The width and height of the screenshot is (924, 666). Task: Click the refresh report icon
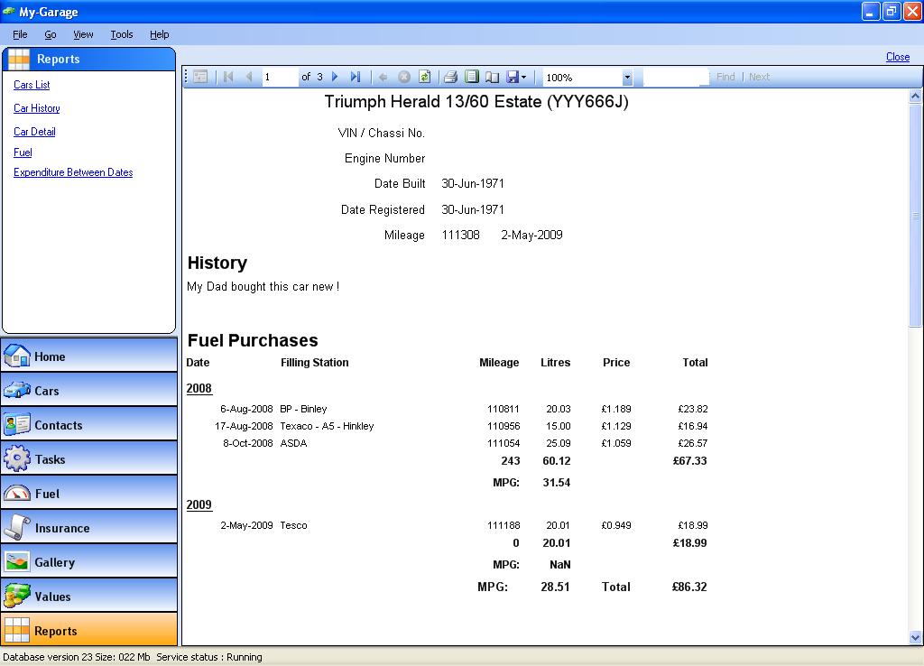pyautogui.click(x=424, y=78)
